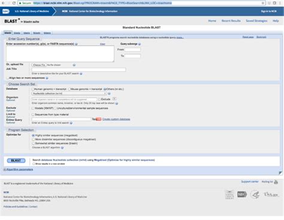284x220 pixels.
Task: Open Home in the BLAST header
Action: [x=212, y=21]
